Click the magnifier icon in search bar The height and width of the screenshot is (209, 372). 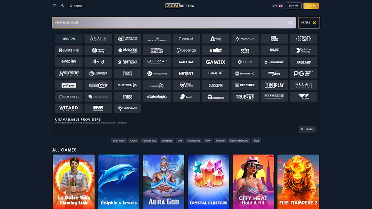tap(290, 23)
